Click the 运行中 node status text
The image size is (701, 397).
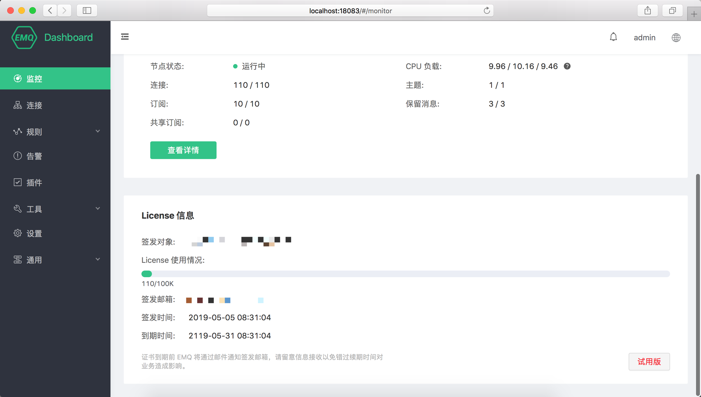(254, 66)
